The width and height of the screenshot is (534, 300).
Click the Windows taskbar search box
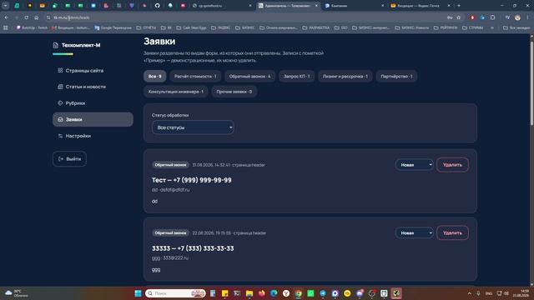(175, 293)
